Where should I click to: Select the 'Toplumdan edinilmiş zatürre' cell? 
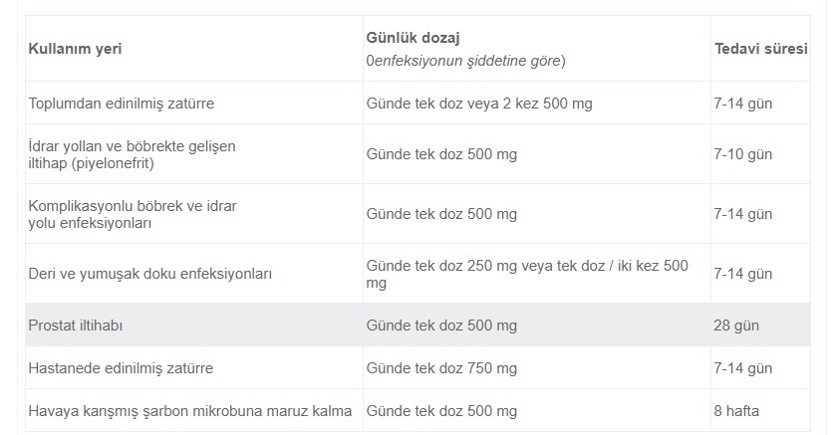122,103
